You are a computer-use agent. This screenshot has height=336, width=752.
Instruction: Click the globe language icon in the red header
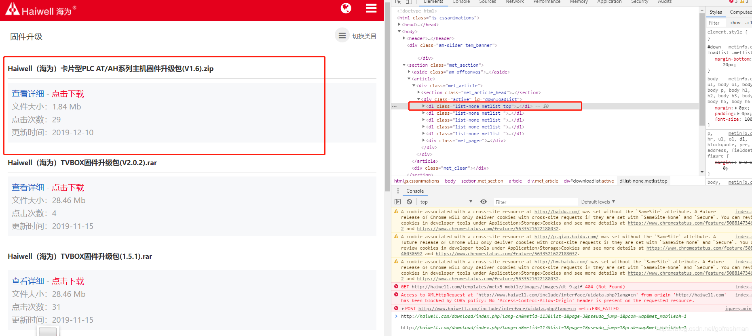coord(346,8)
